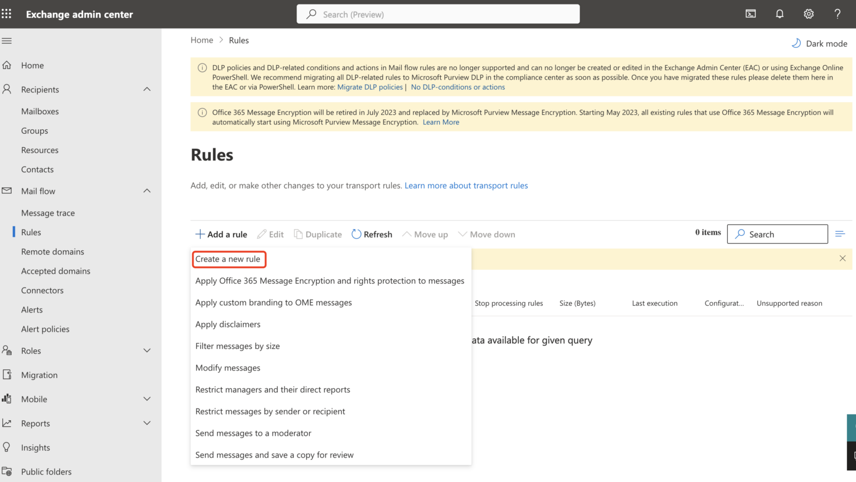Open the settings gear
Screen dimensions: 856x482
point(809,13)
